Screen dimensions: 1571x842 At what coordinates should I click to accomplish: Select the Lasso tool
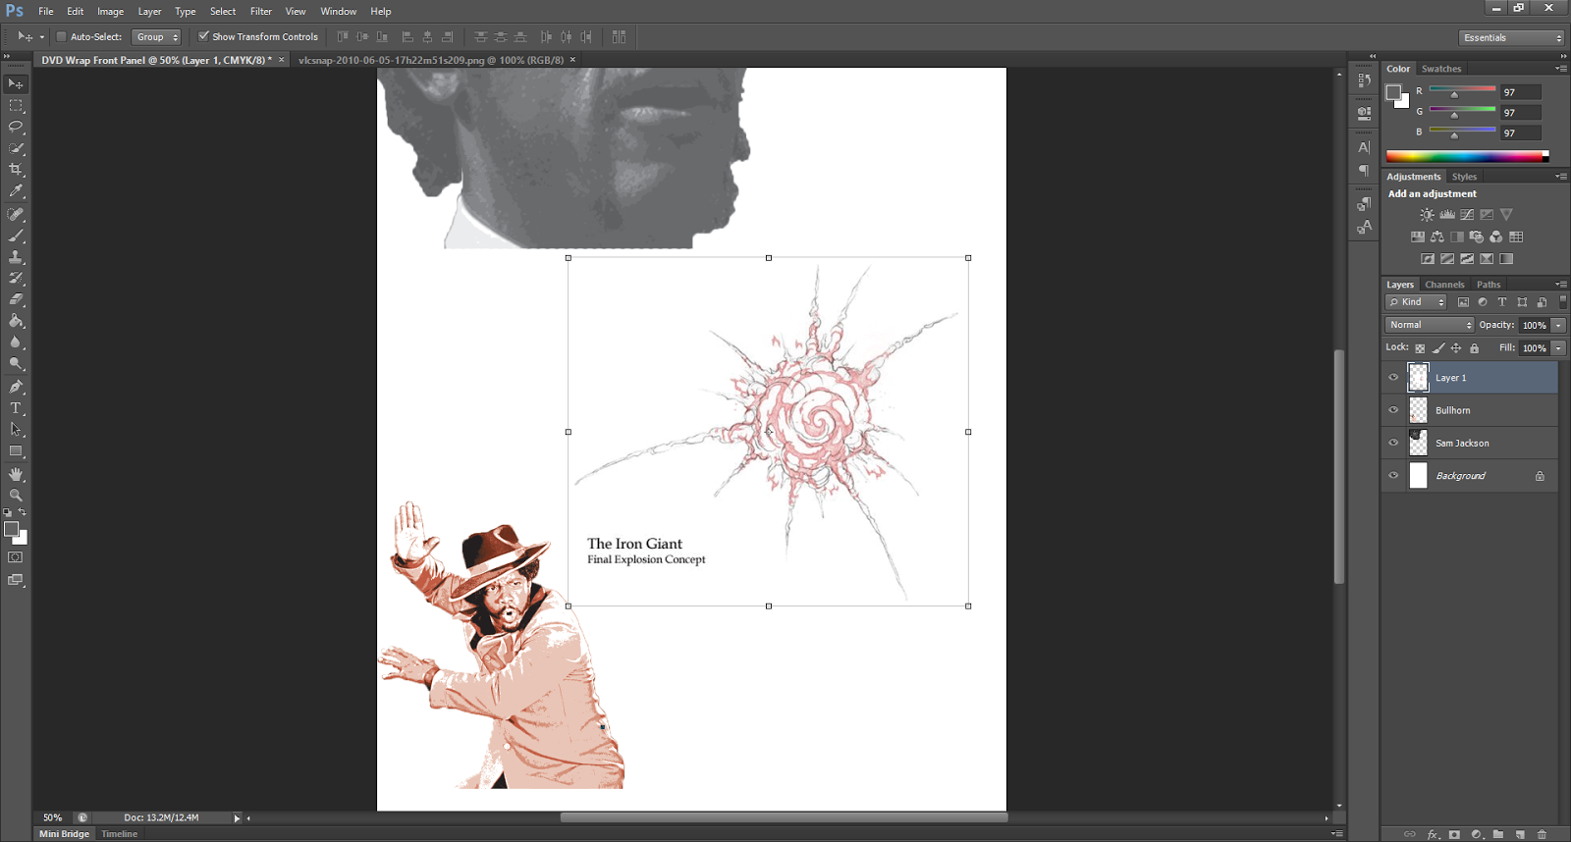click(x=16, y=128)
